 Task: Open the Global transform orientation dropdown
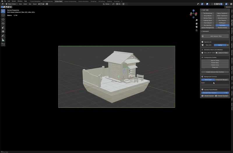point(107,4)
